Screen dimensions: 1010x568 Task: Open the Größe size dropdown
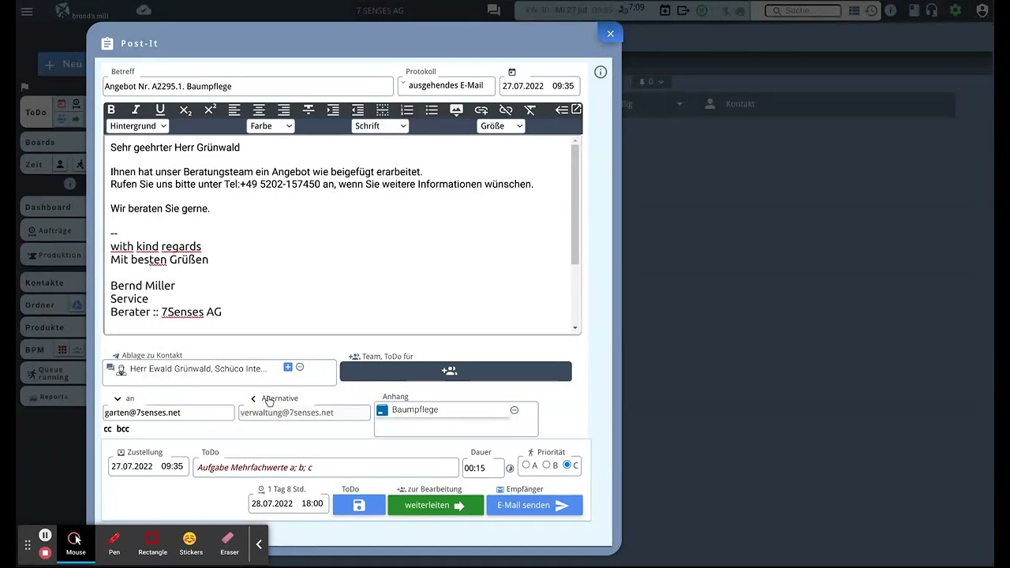[500, 126]
